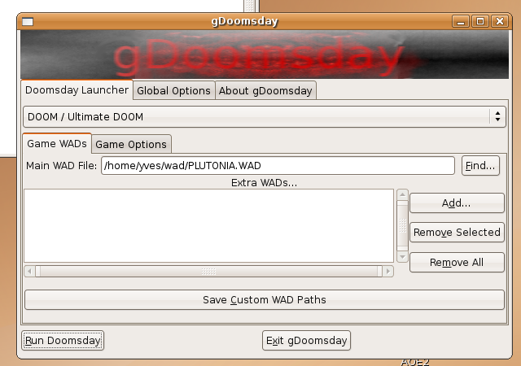The image size is (521, 366).
Task: Click the Extra WADs list box
Action: (208, 226)
